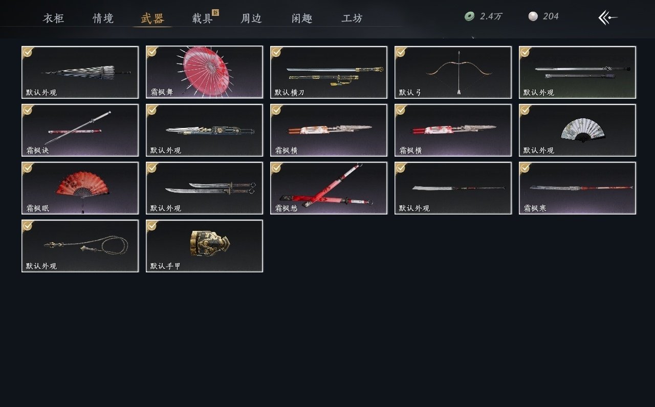Pick the golden gauntlet 默认手甲
The width and height of the screenshot is (655, 407).
(204, 246)
